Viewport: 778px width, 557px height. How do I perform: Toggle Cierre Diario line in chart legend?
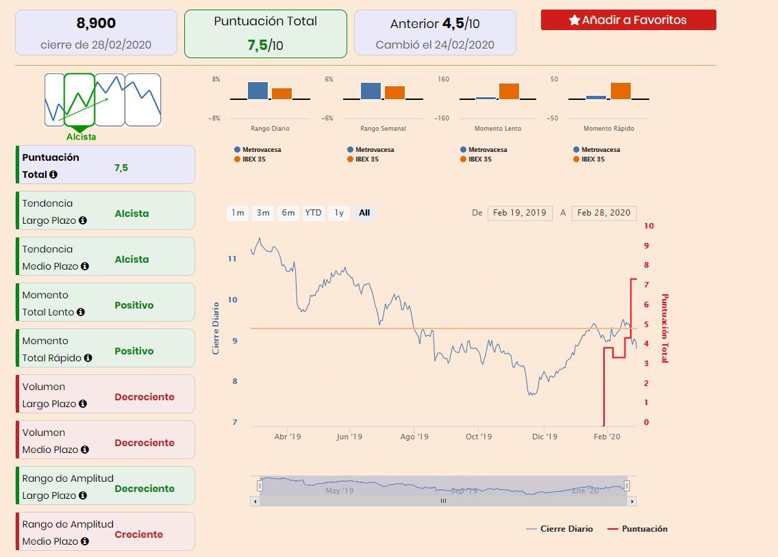click(560, 529)
